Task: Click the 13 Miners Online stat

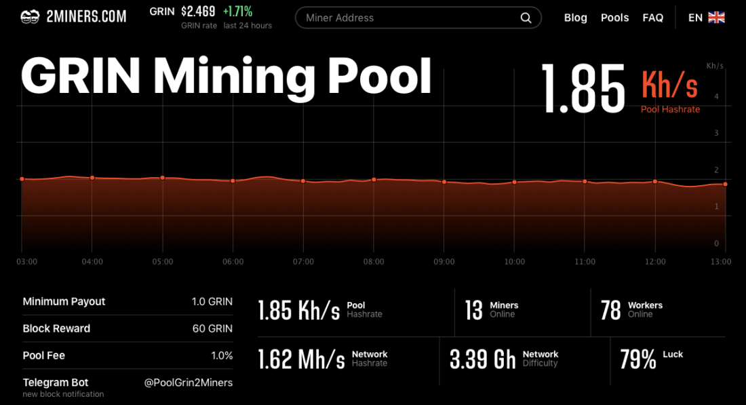Action: pos(492,310)
